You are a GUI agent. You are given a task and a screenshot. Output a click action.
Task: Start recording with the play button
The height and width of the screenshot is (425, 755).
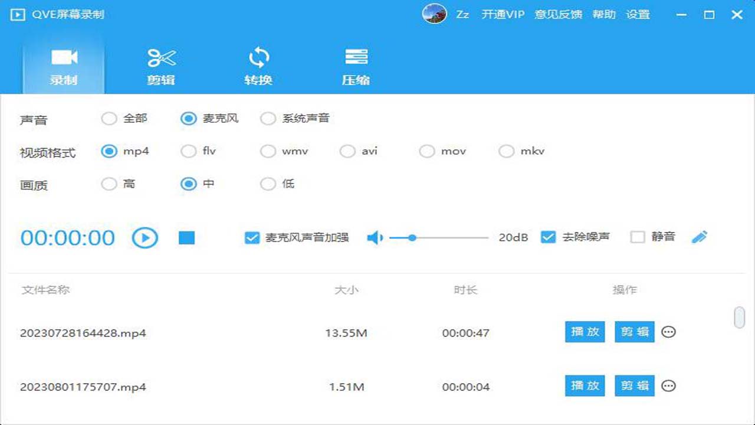[145, 237]
